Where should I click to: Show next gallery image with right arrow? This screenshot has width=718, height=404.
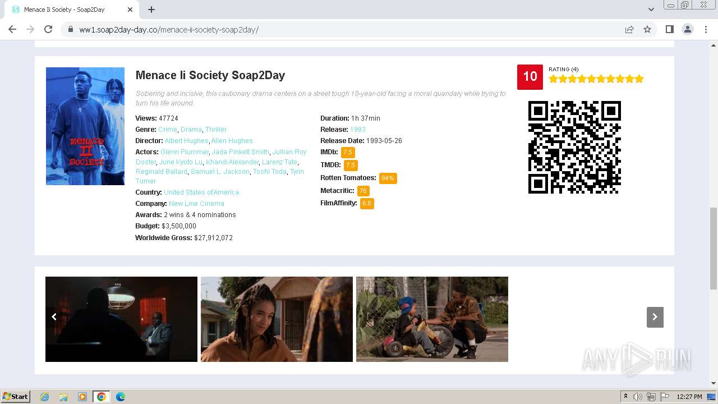pyautogui.click(x=655, y=317)
